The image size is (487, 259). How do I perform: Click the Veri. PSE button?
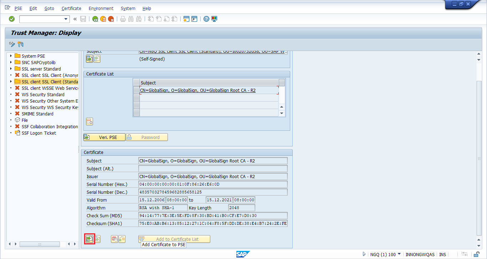(x=104, y=137)
